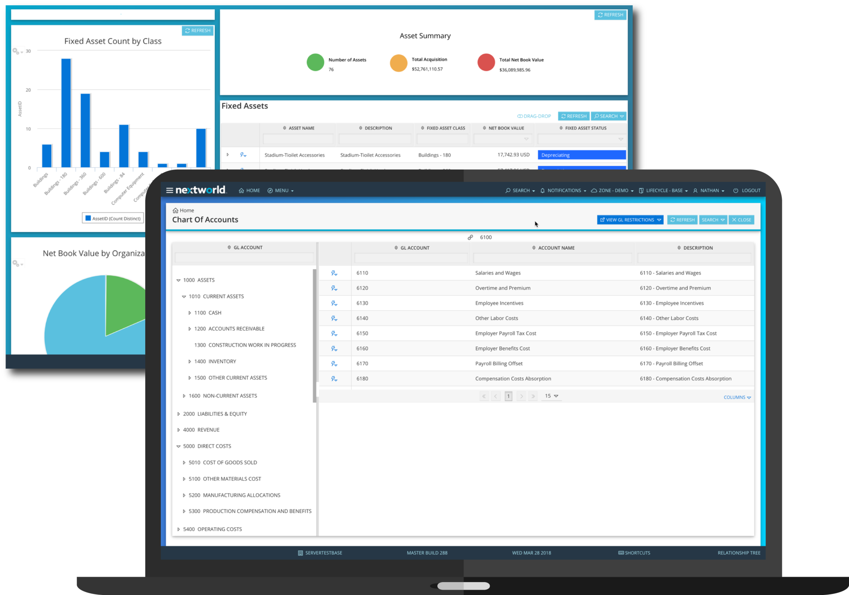This screenshot has height=595, width=849.
Task: Expand the 1100 CASH node
Action: point(189,313)
